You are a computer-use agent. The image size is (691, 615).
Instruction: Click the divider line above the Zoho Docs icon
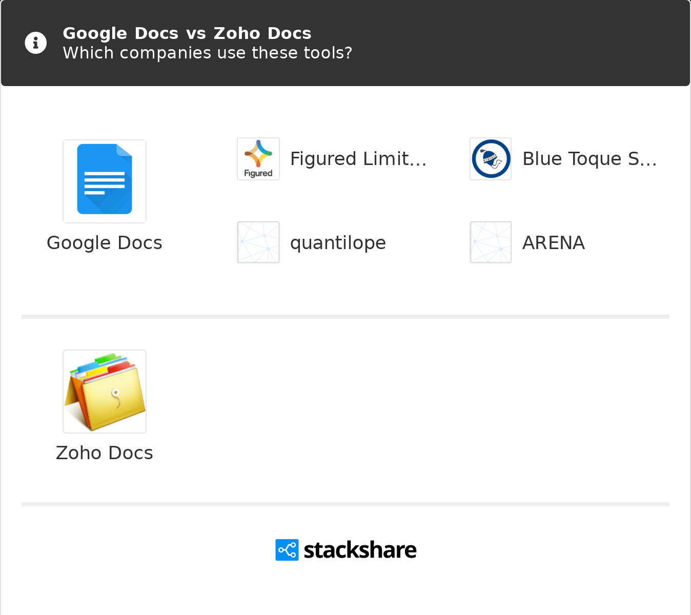click(x=345, y=317)
